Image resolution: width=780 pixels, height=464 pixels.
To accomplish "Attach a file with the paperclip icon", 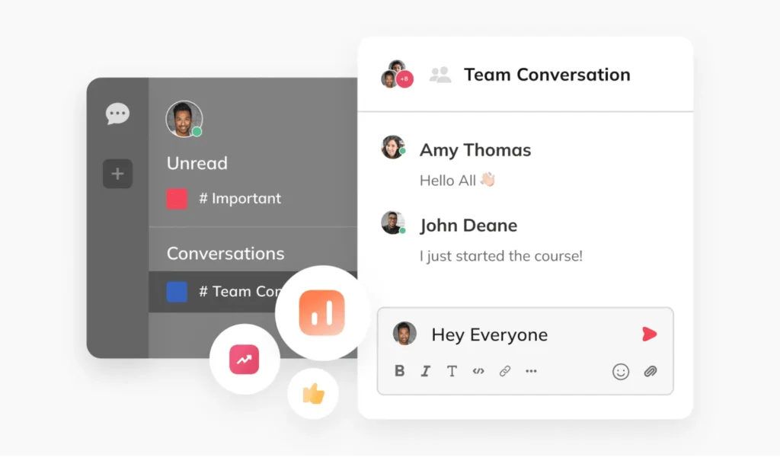I will (651, 372).
